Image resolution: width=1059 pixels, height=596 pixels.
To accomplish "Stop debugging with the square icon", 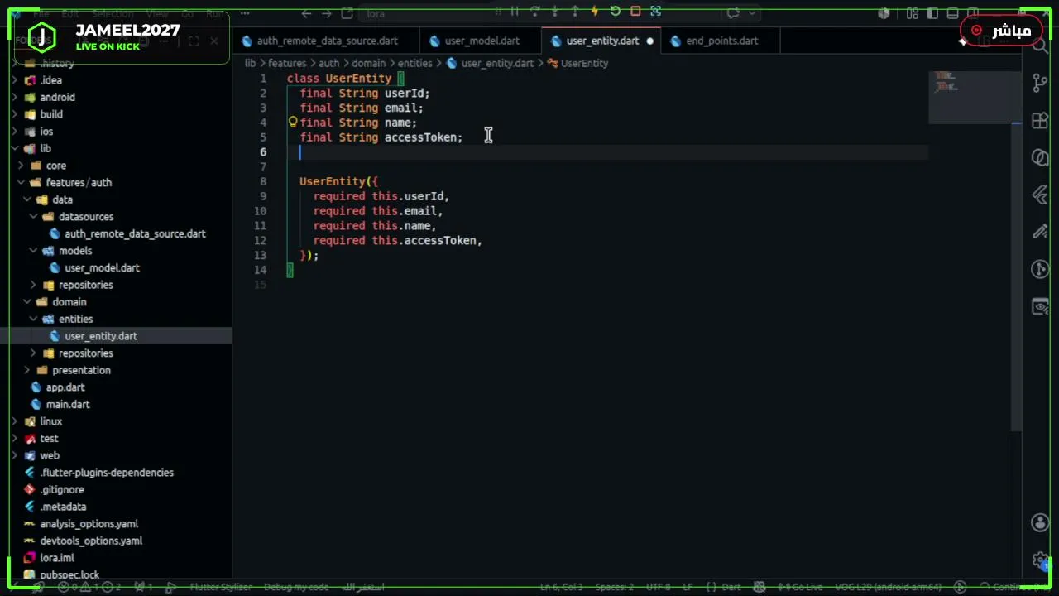I will [635, 12].
